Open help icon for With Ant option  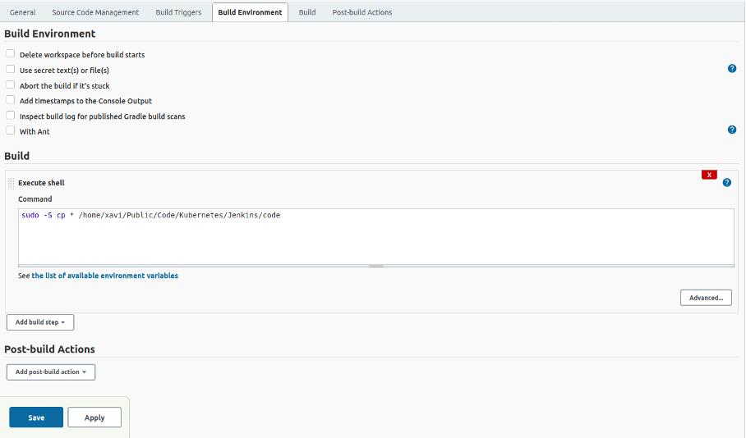coord(732,130)
